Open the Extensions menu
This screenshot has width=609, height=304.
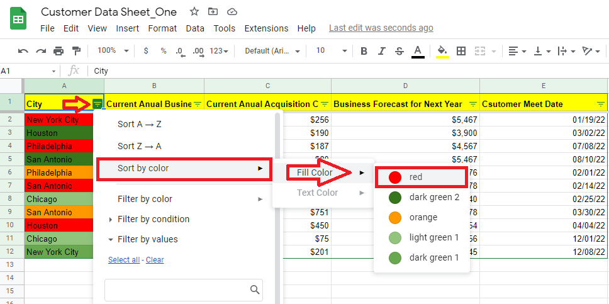click(267, 28)
